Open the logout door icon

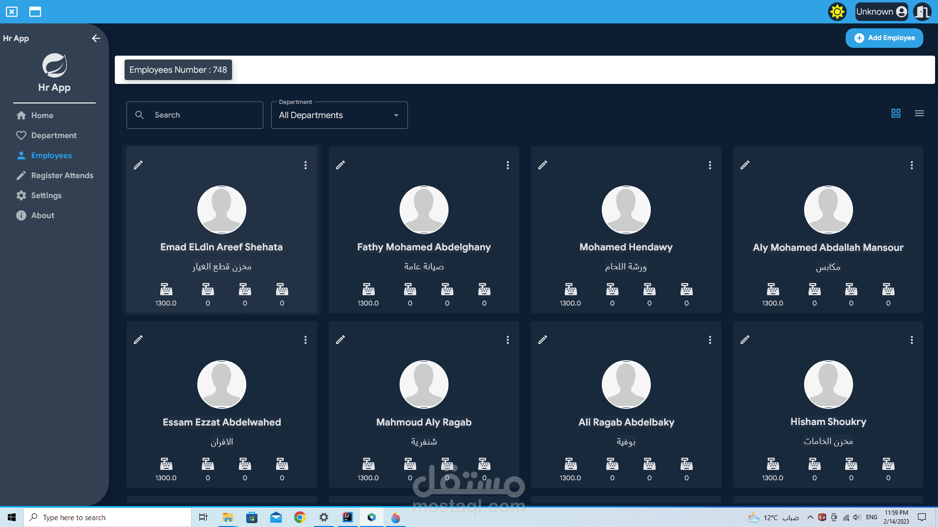(922, 12)
